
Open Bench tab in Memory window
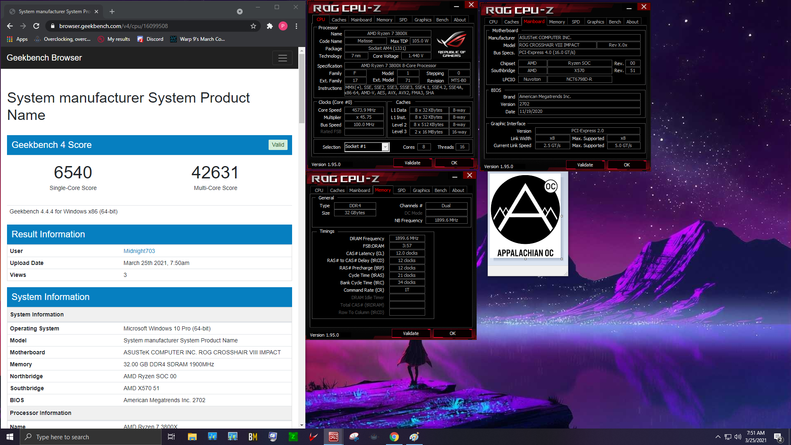pos(440,190)
